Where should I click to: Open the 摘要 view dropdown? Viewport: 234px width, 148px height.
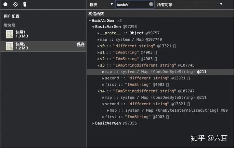pos(101,5)
